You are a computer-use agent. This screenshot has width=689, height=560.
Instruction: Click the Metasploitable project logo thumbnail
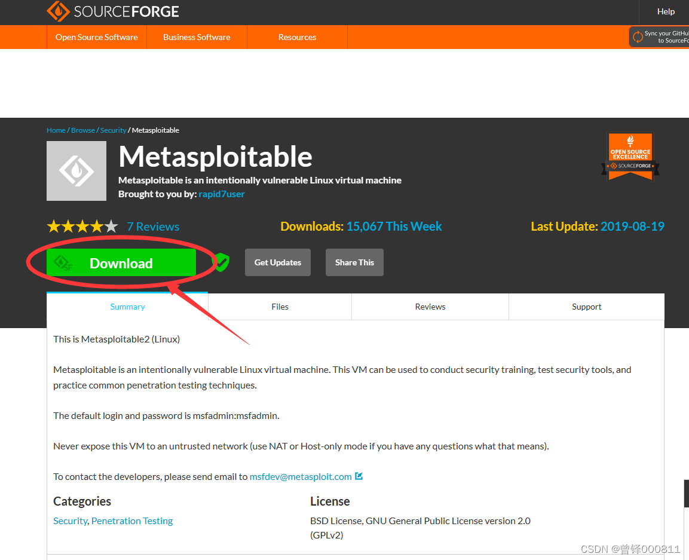pyautogui.click(x=76, y=171)
